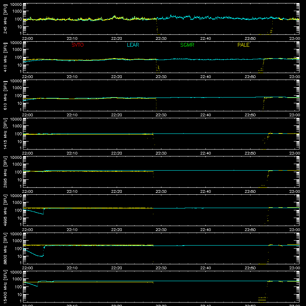Screen dimensions: 306x306
Task: Click 22:30 tick under the 245 MHz plot
Action: tap(161, 39)
